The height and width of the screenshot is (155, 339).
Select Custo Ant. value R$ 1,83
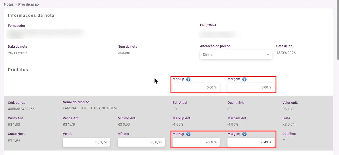[x=14, y=124]
